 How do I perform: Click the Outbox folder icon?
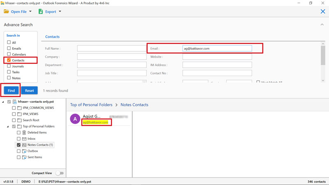[24, 151]
